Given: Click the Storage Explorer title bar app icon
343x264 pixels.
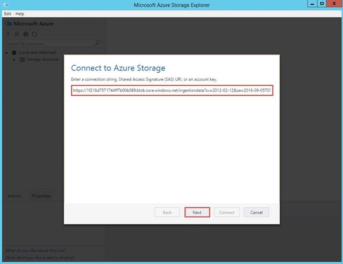Looking at the screenshot, I should tap(6, 5).
